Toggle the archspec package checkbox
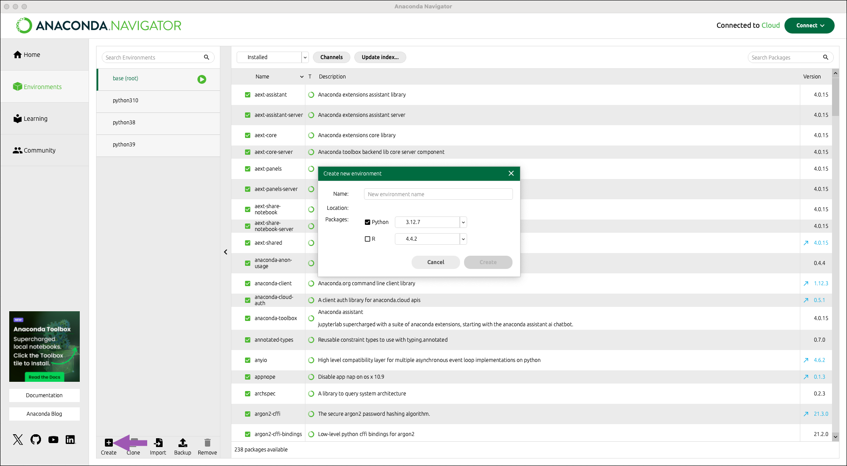This screenshot has height=466, width=847. (248, 394)
